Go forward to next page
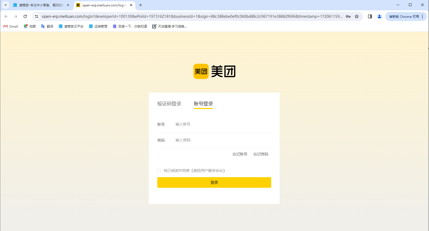This screenshot has width=429, height=231. (16, 16)
